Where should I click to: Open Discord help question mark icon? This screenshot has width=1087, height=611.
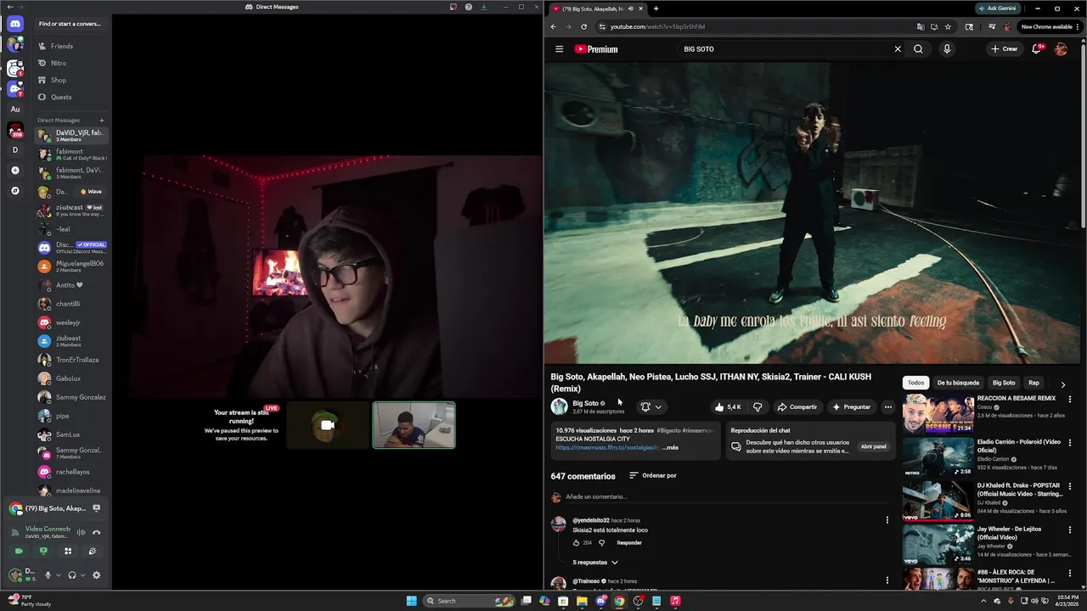469,7
